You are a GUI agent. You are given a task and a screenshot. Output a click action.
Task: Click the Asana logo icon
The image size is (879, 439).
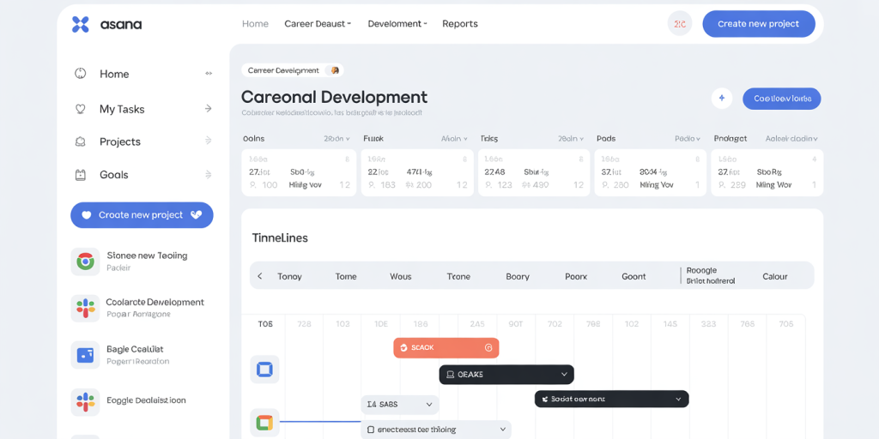80,24
